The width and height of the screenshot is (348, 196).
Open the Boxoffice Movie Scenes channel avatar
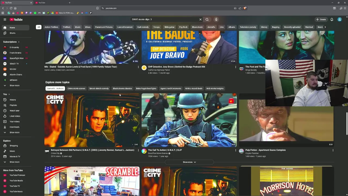[x=144, y=151]
